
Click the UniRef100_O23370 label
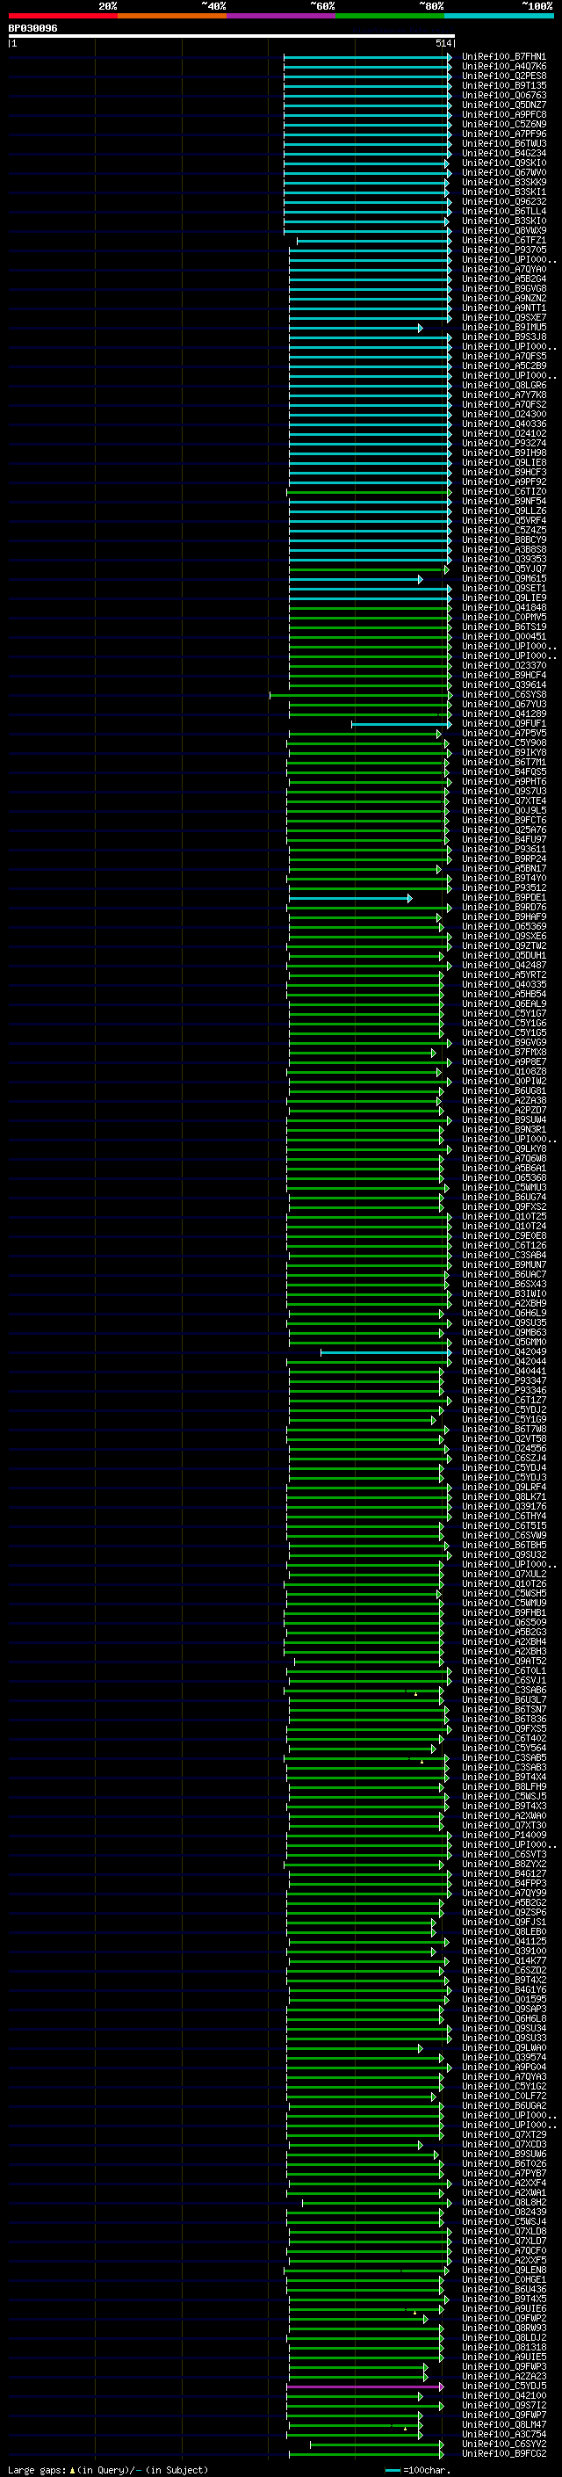coord(503,665)
